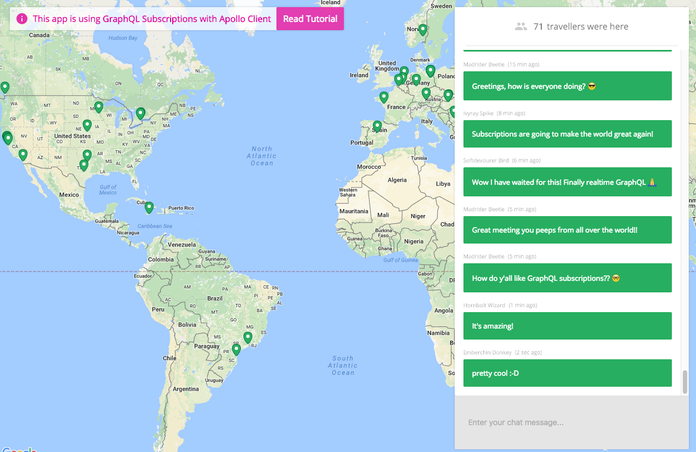Viewport: 696px width, 452px height.
Task: Click the travellers people icon
Action: pyautogui.click(x=521, y=26)
